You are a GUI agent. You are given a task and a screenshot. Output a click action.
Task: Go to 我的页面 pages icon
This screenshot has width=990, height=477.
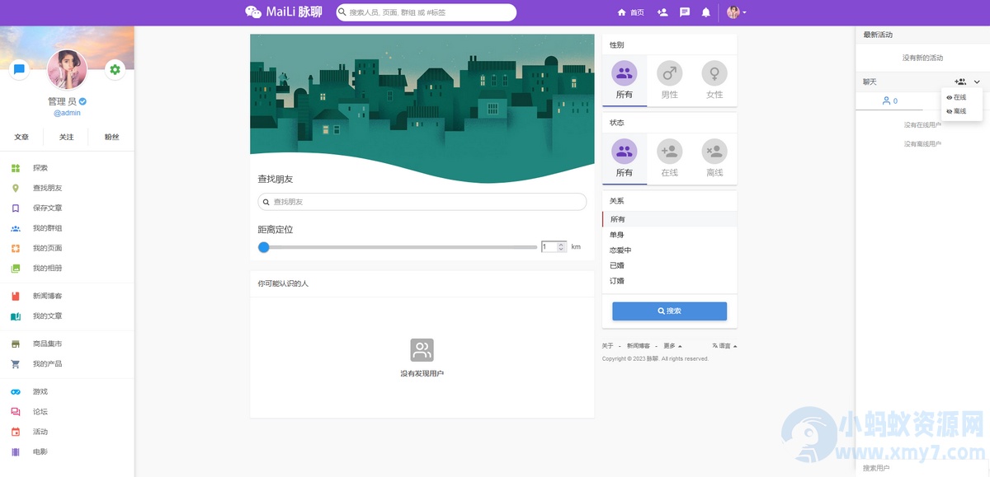pyautogui.click(x=16, y=248)
